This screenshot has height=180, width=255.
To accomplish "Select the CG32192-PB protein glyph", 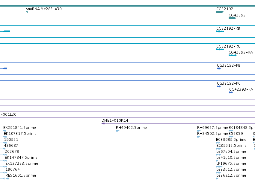I will coord(219,68).
